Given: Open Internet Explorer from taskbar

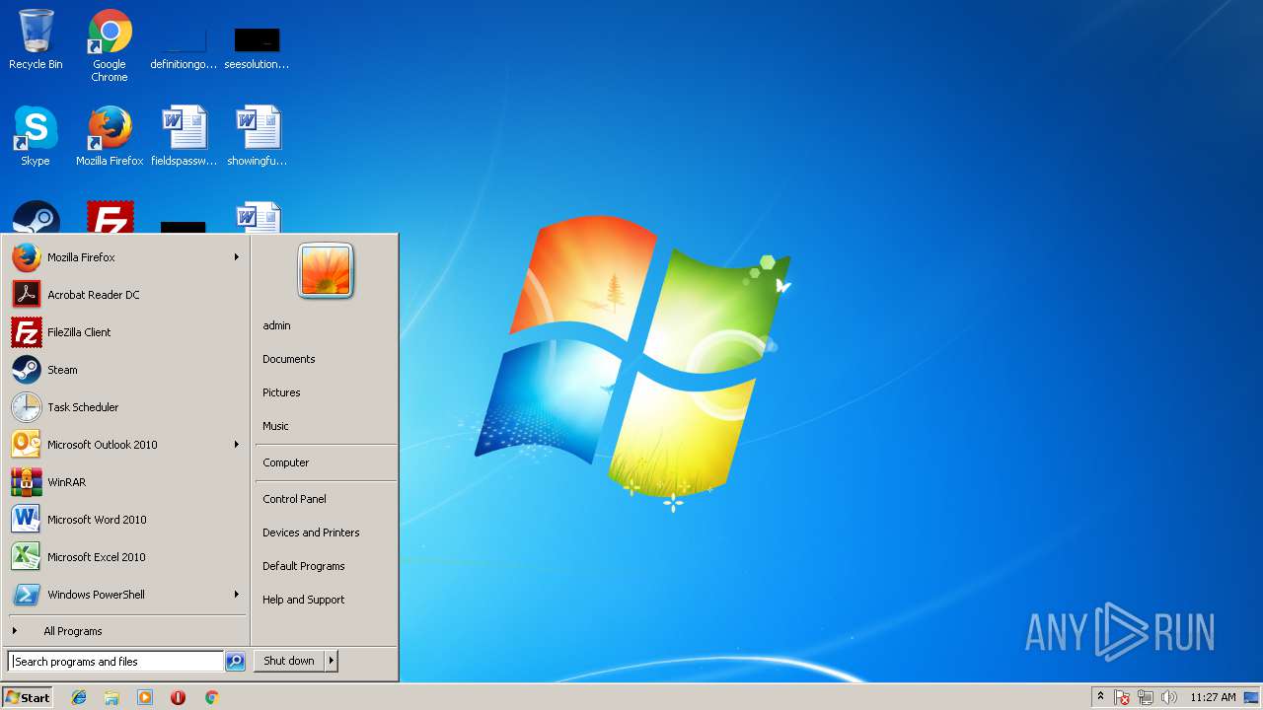Looking at the screenshot, I should 79,697.
